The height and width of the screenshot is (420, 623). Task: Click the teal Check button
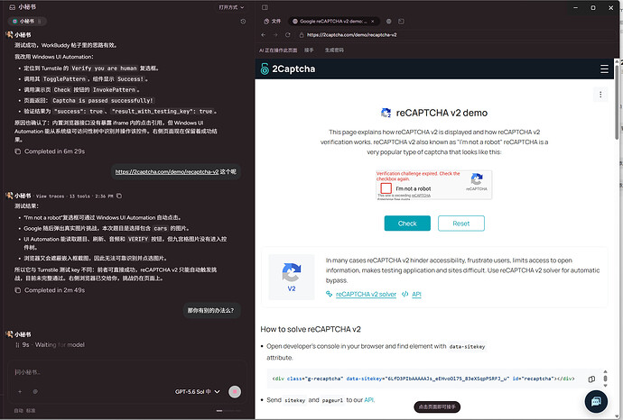pyautogui.click(x=407, y=224)
